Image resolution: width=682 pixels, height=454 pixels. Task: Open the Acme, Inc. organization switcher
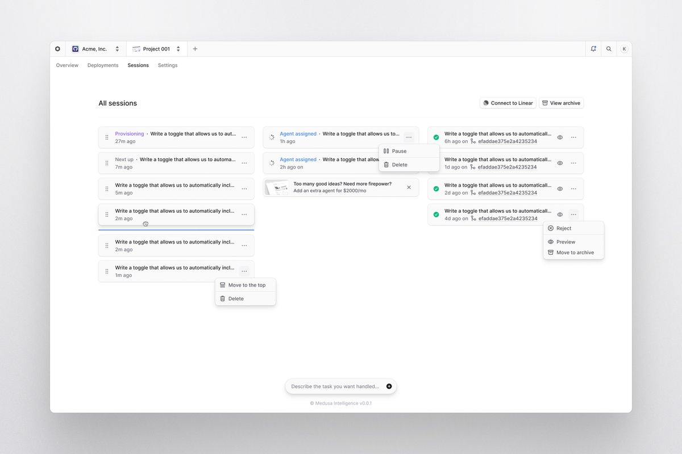(95, 49)
